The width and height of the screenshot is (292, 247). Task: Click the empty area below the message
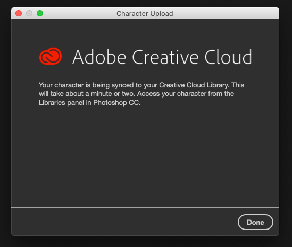point(145,156)
